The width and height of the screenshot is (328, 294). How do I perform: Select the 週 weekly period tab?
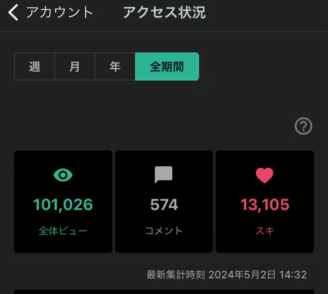click(35, 66)
